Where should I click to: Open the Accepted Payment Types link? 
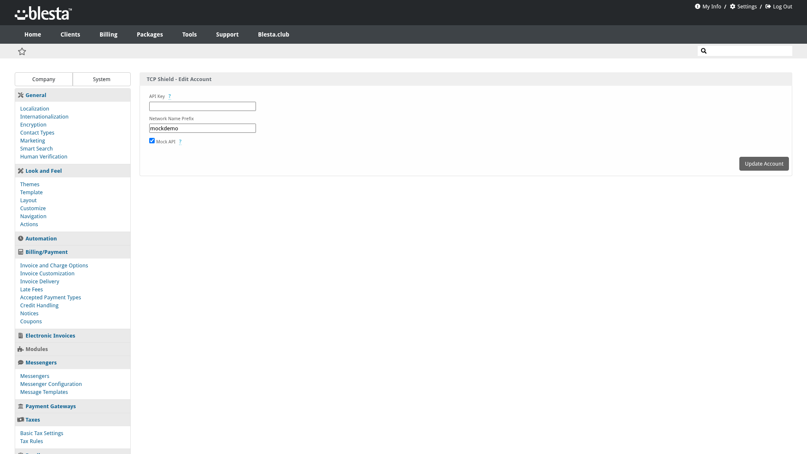pos(50,297)
